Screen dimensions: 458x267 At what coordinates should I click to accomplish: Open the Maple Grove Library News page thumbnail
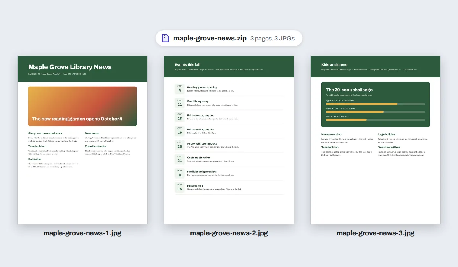[x=82, y=140]
